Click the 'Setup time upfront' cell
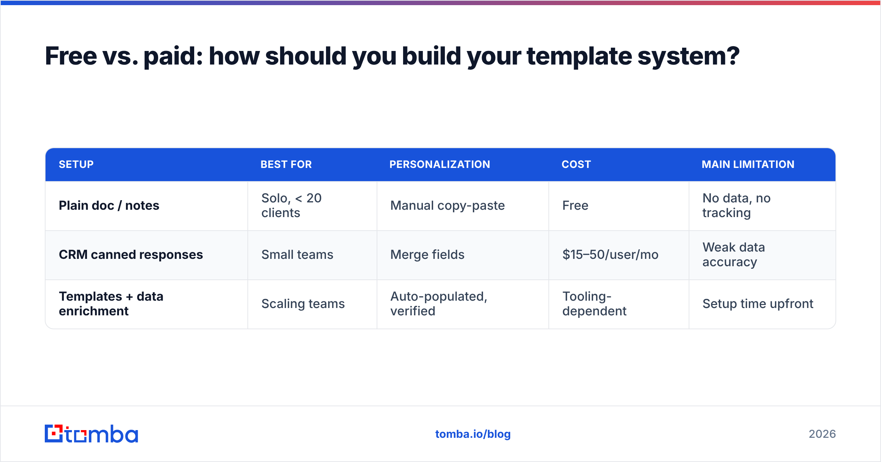 click(762, 304)
